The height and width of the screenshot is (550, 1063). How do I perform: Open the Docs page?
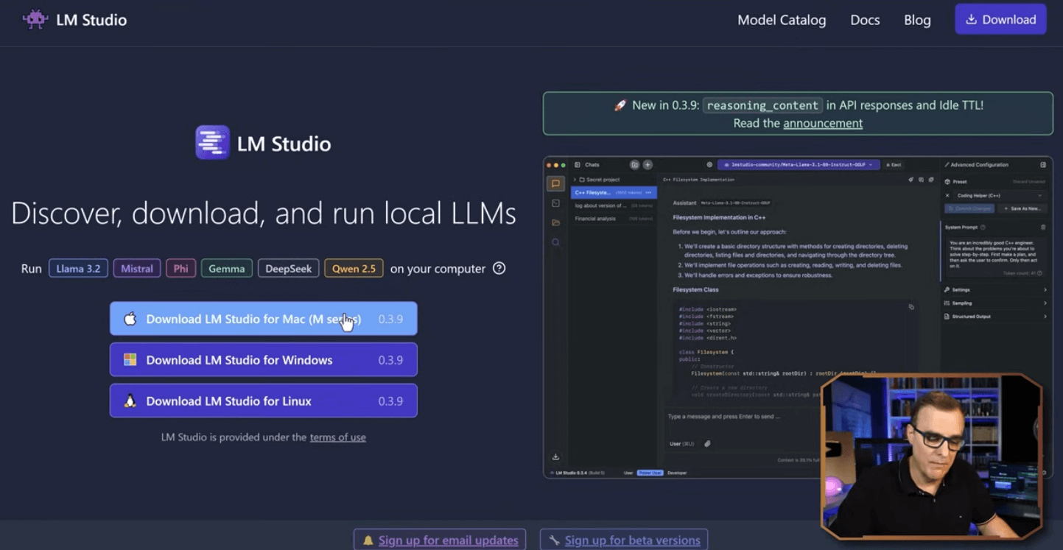click(x=865, y=20)
